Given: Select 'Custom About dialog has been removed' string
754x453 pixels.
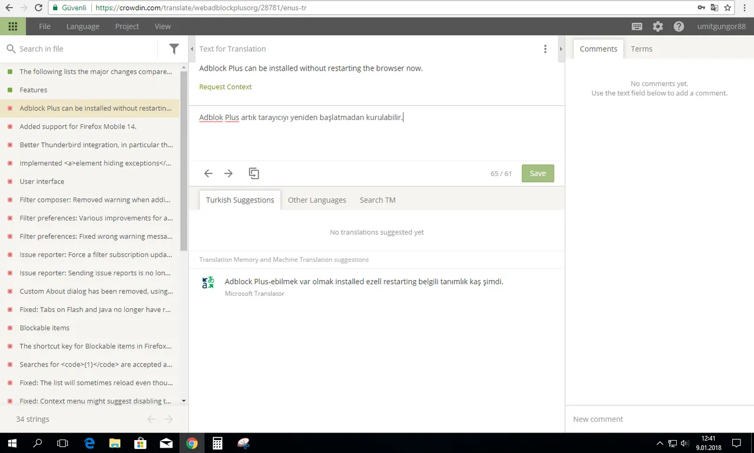Looking at the screenshot, I should point(90,291).
